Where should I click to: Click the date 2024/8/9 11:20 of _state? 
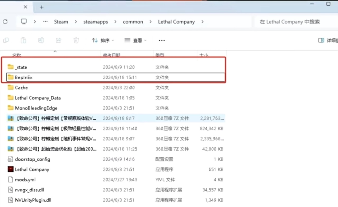pyautogui.click(x=119, y=67)
